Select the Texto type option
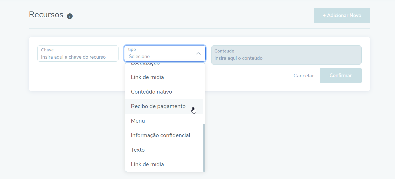 click(x=138, y=150)
